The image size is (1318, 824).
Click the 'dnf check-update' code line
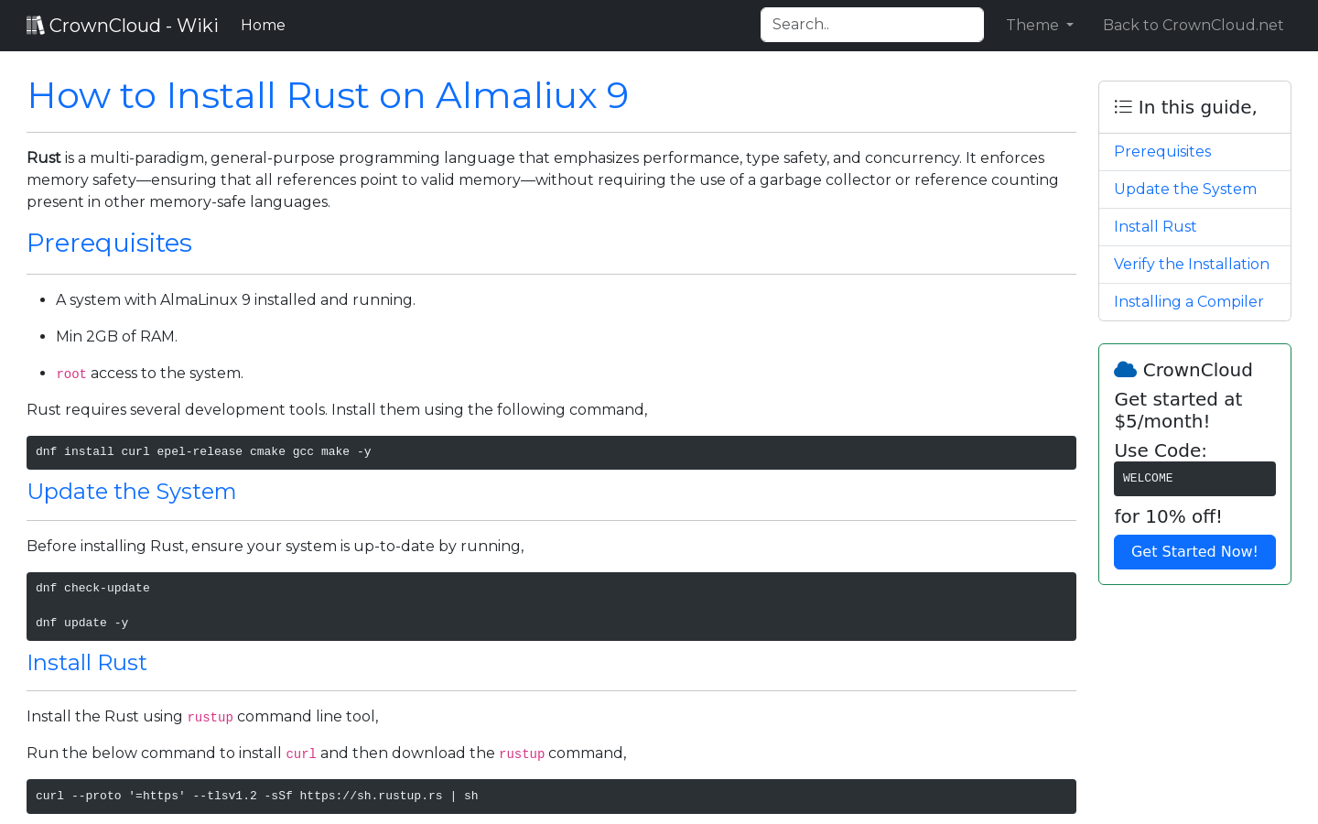click(92, 589)
